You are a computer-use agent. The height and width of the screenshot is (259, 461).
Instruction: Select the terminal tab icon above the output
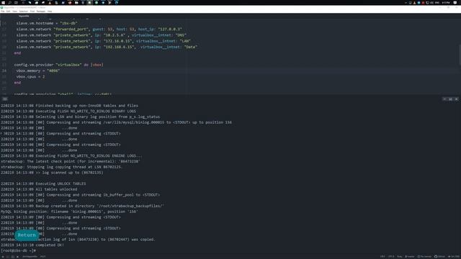(5, 99)
